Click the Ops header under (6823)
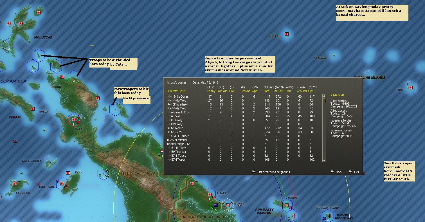 coord(311,91)
